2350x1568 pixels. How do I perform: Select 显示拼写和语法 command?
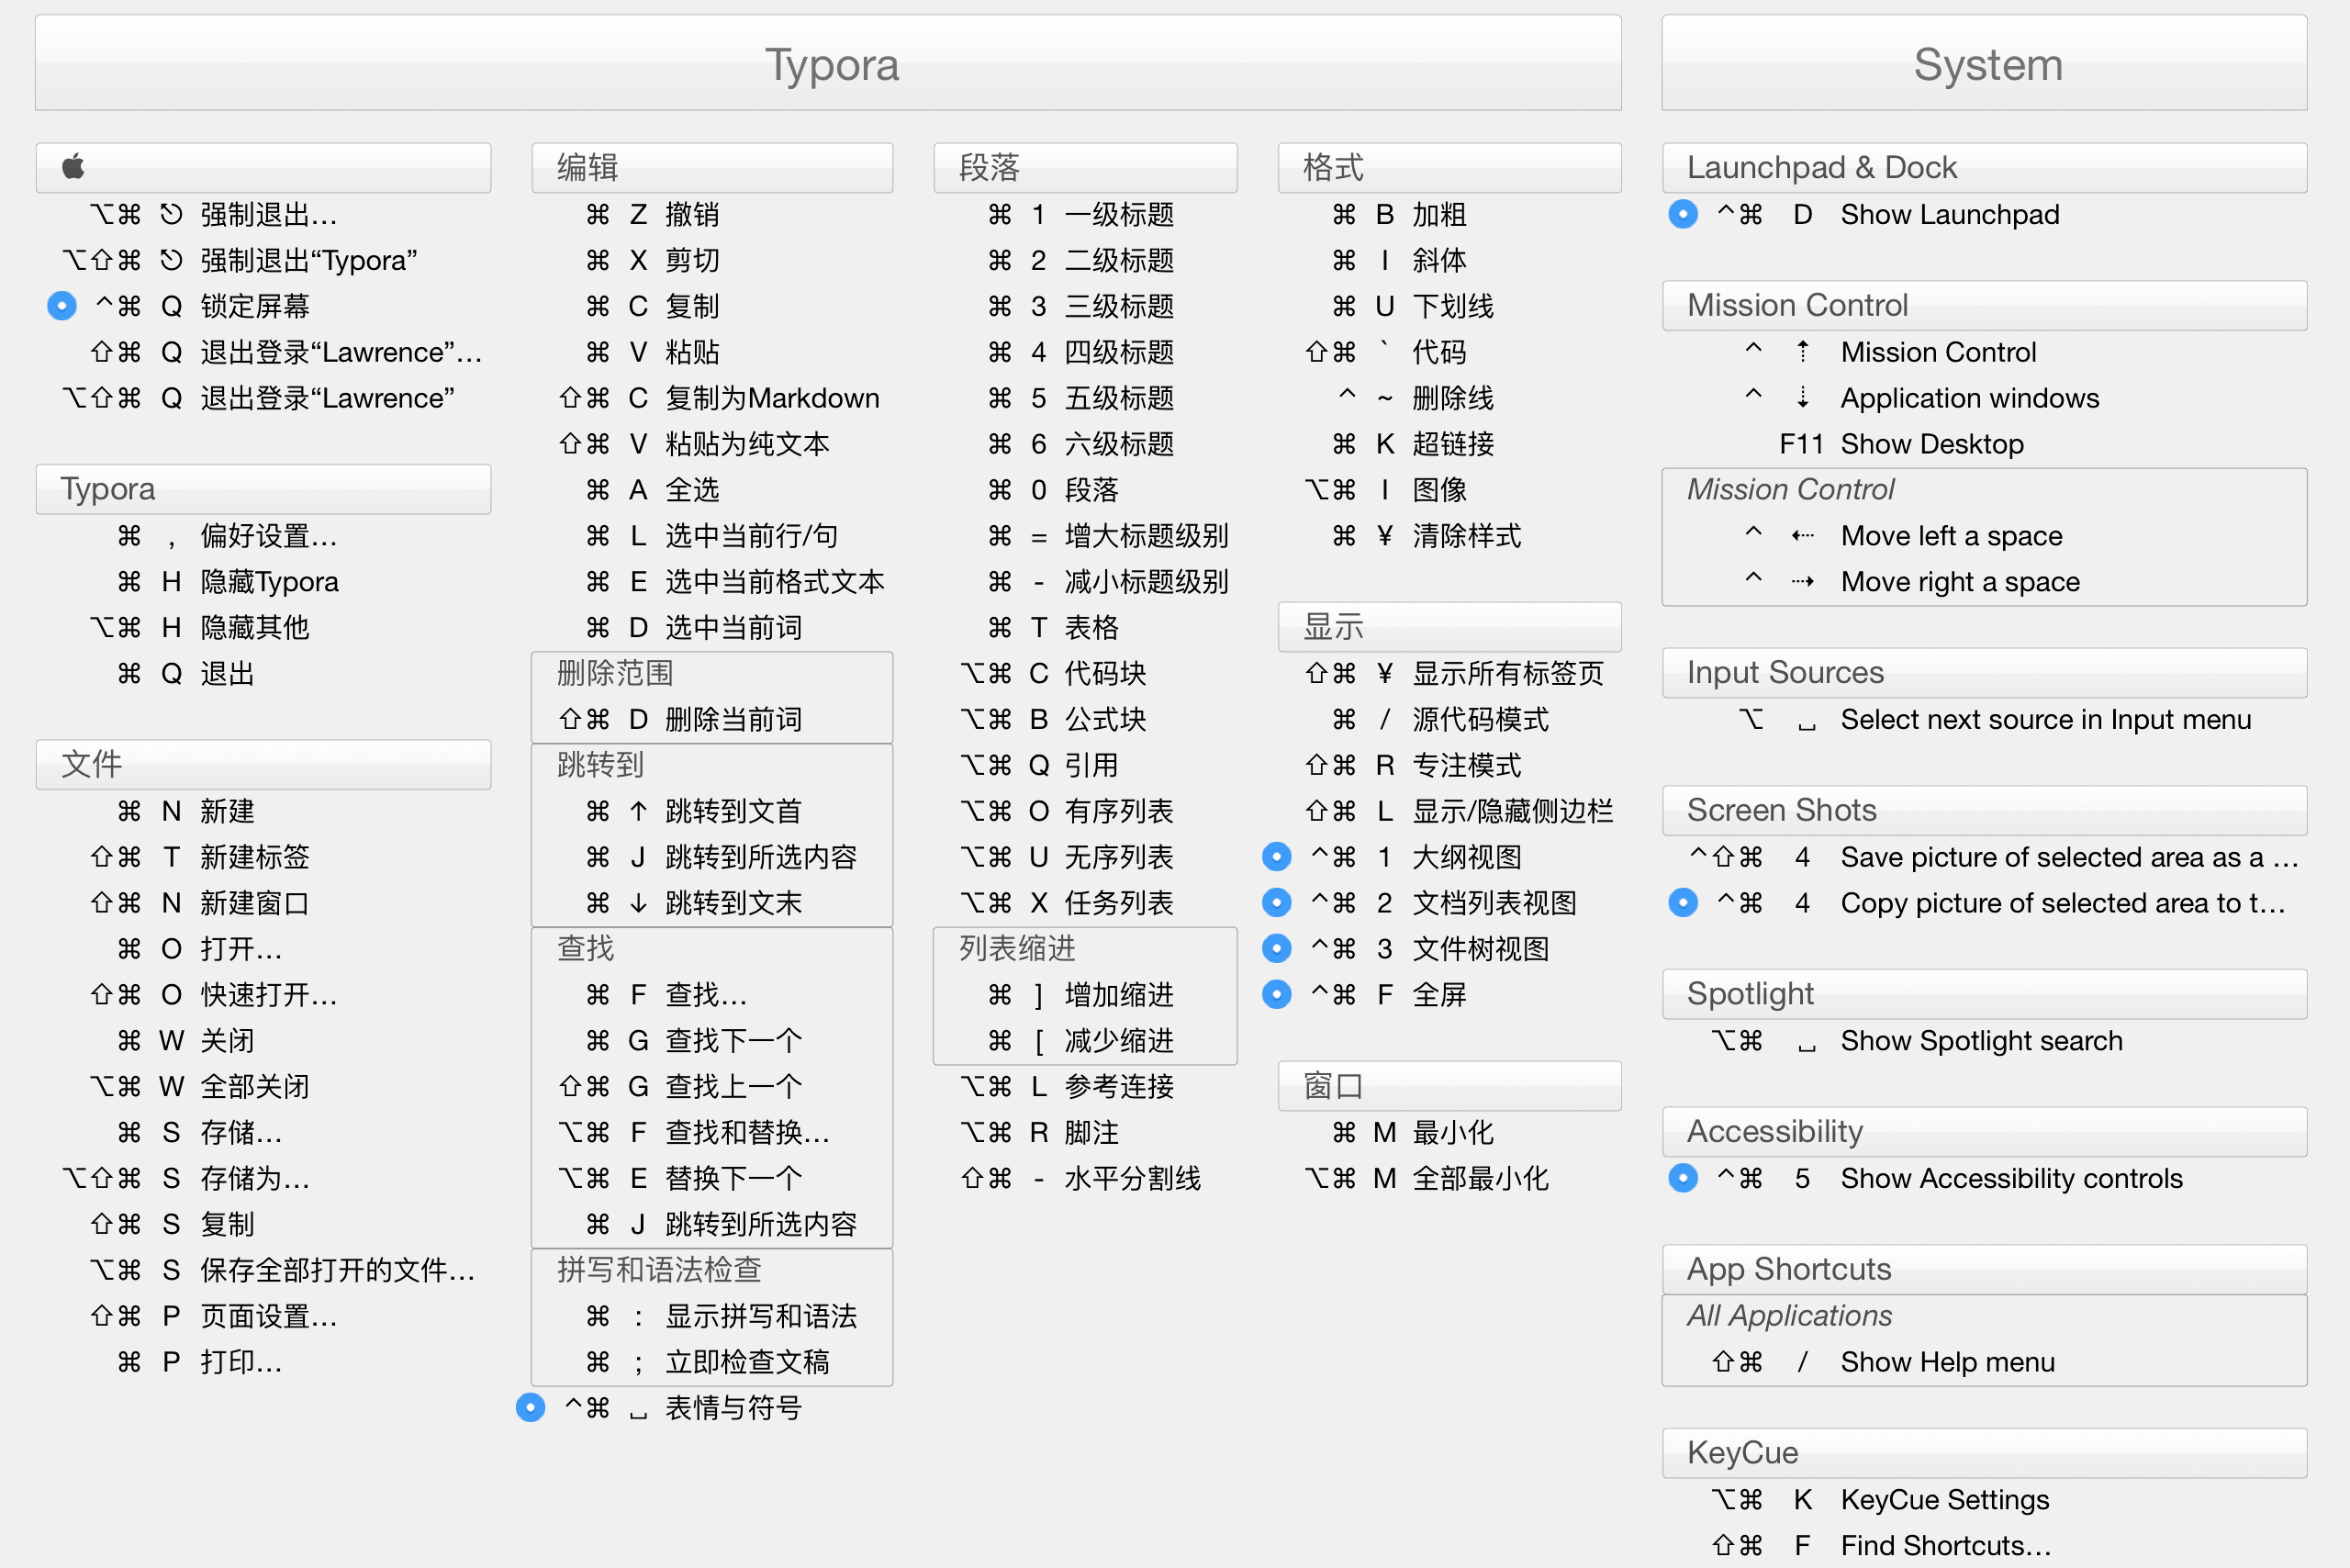pyautogui.click(x=721, y=1316)
